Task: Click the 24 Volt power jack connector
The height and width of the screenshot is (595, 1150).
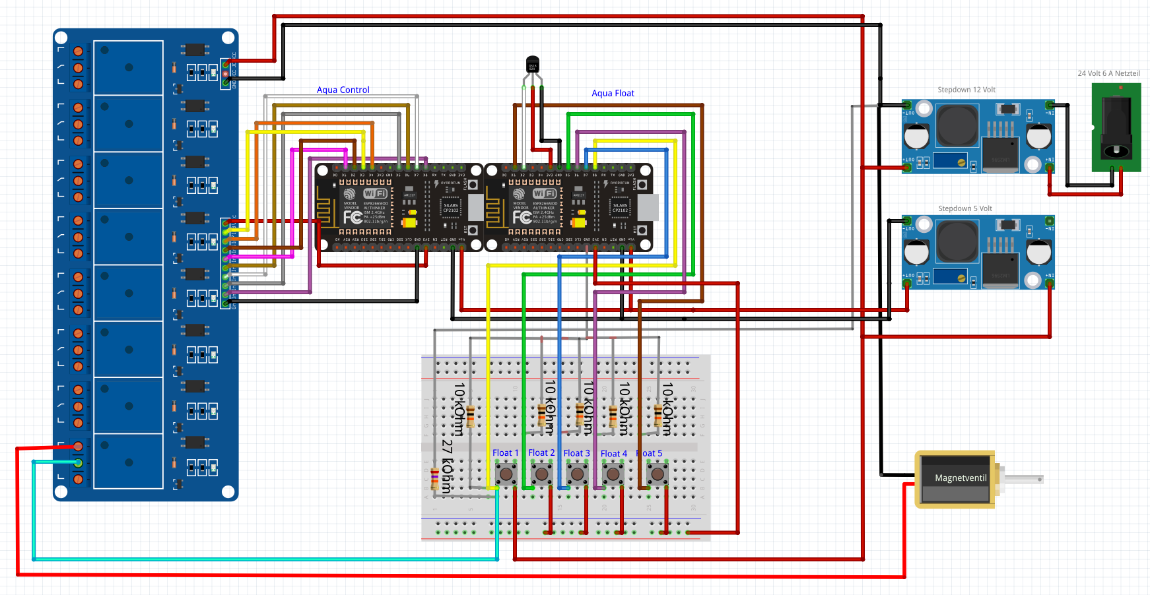Action: [1116, 127]
